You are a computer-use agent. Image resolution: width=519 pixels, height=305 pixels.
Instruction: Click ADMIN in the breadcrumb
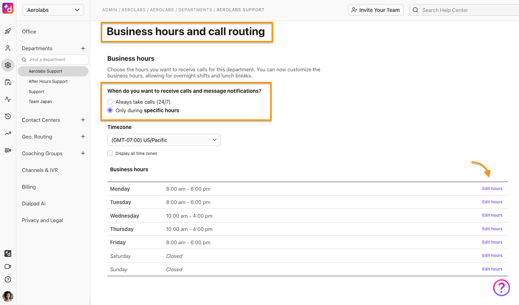(110, 10)
